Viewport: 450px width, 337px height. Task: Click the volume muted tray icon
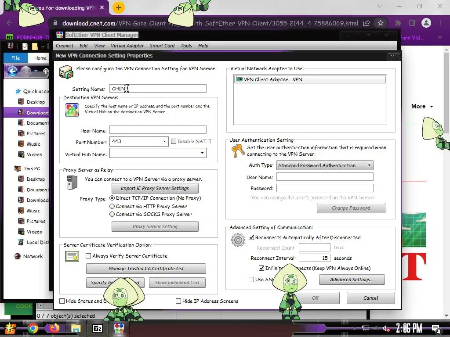pyautogui.click(x=386, y=328)
